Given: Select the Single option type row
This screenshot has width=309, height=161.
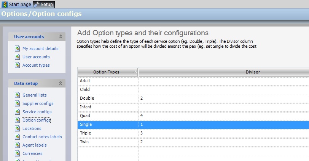Looking at the screenshot, I should [107, 124].
